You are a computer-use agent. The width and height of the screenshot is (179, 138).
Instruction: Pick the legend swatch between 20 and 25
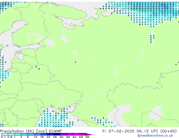(x=51, y=134)
